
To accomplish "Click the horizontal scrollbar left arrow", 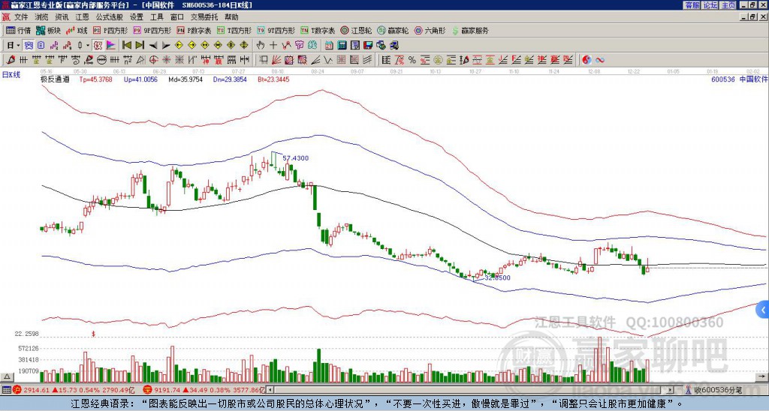I will pyautogui.click(x=270, y=390).
